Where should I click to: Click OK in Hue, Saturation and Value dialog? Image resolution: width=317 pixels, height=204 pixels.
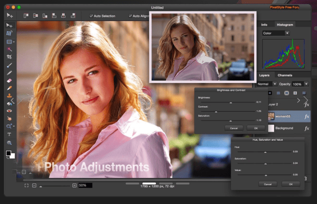(x=291, y=184)
